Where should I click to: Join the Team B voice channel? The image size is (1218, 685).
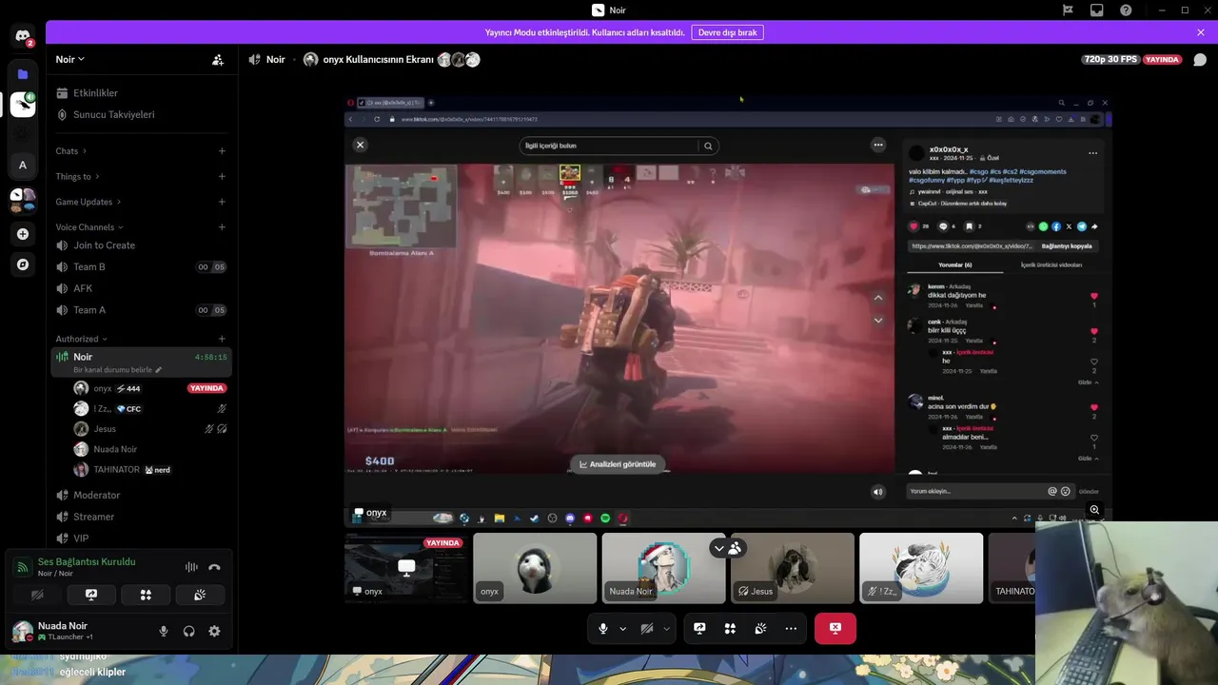coord(141,267)
